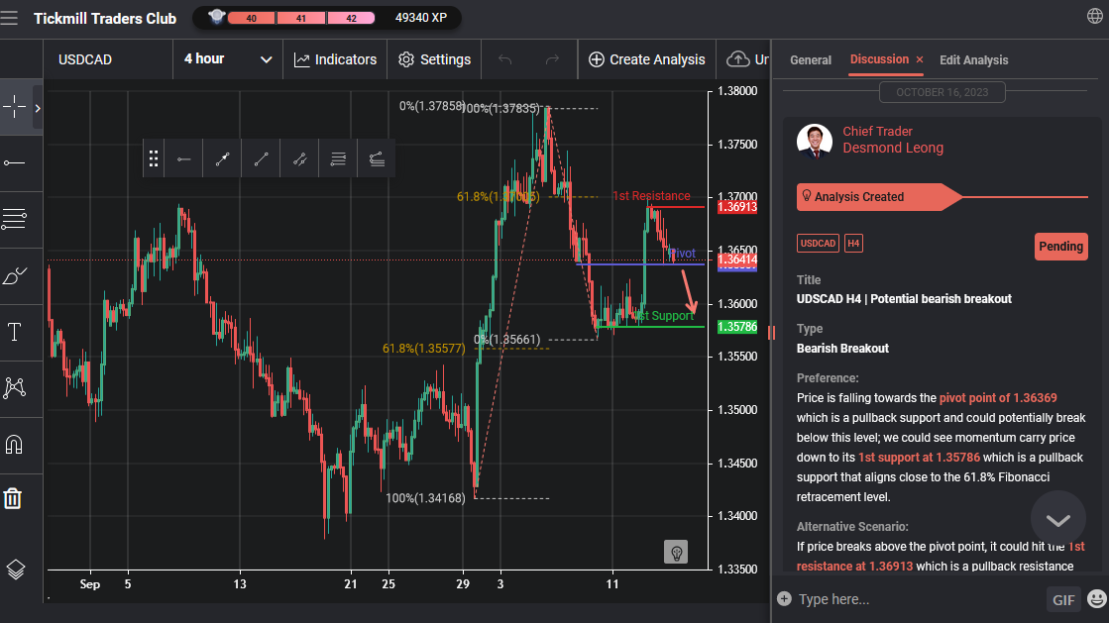The image size is (1109, 623).
Task: Click the Analysis Created banner
Action: click(x=879, y=196)
